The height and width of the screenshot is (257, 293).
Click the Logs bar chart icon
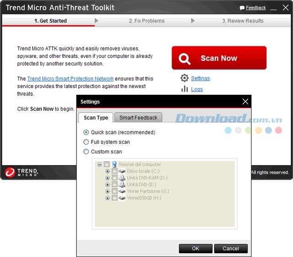point(184,89)
